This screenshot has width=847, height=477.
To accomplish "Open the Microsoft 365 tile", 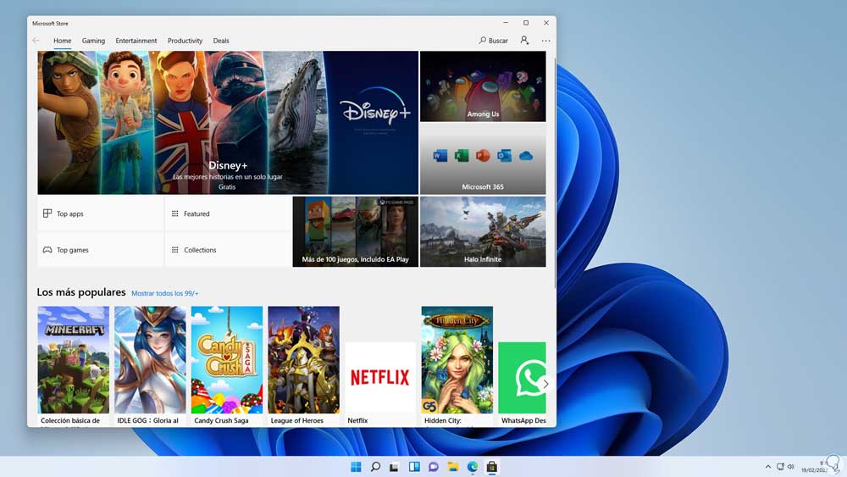I will point(483,158).
